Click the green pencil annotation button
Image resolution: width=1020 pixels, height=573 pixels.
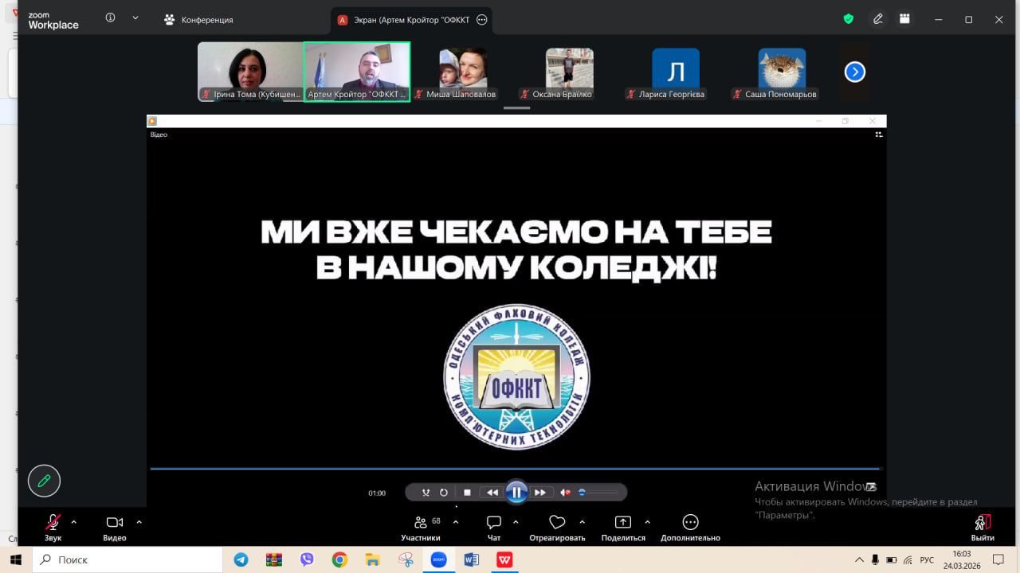coord(44,481)
